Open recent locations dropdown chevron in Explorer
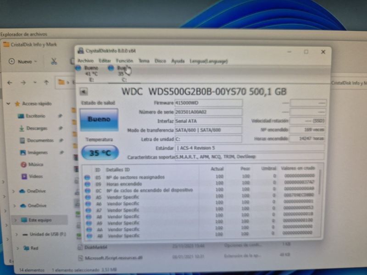Screen dimensions: 367x275 (35, 82)
